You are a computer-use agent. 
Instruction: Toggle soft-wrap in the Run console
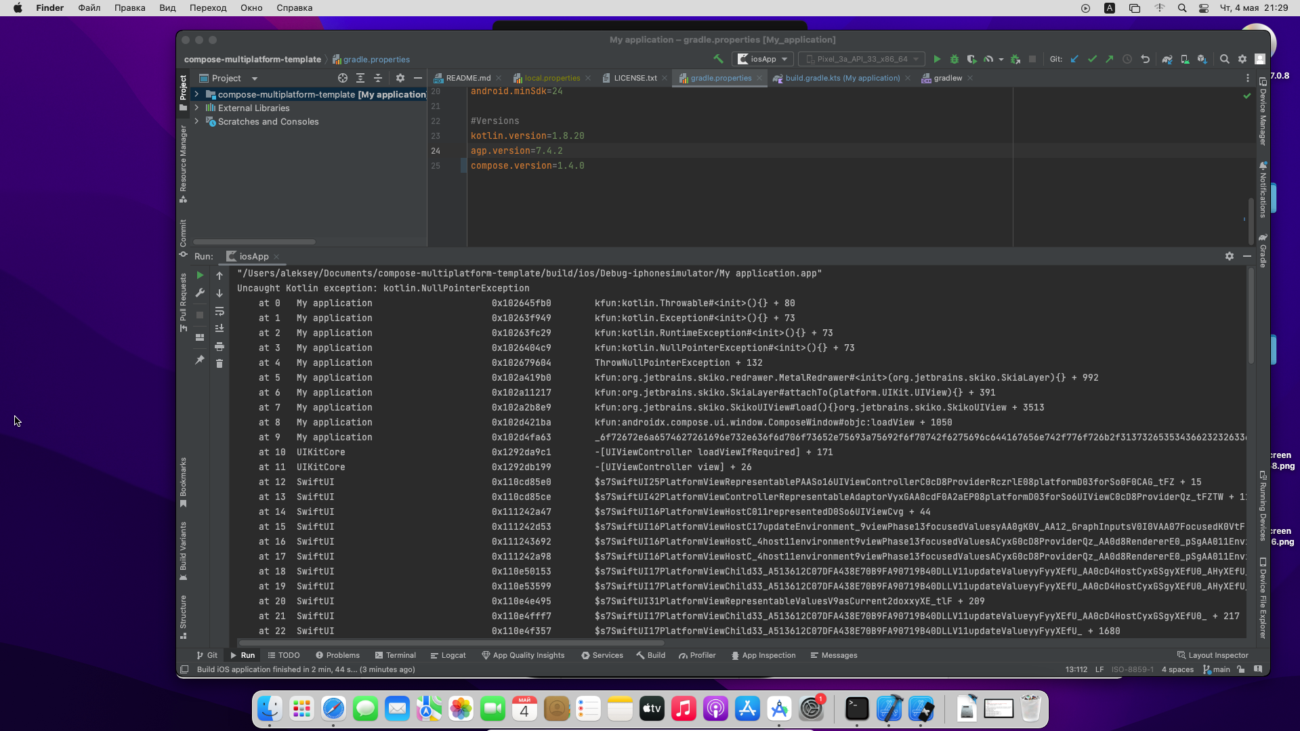click(x=219, y=311)
